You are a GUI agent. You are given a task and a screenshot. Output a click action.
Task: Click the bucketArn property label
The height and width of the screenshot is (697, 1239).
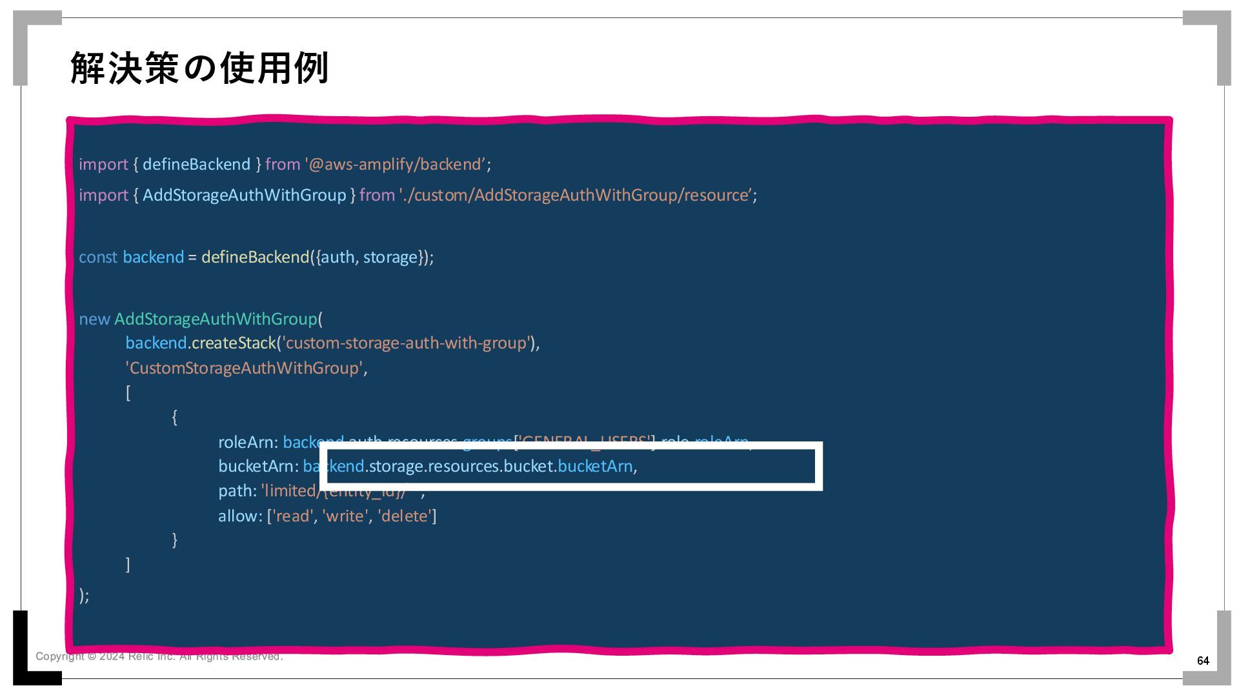pos(258,466)
